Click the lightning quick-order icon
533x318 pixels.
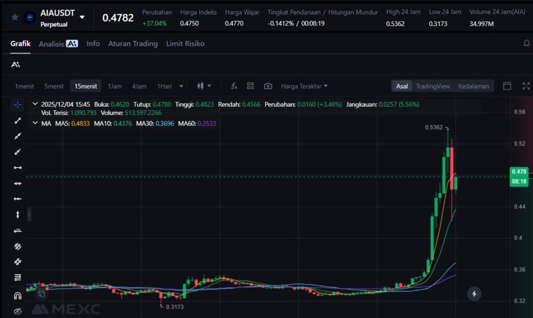tap(474, 294)
